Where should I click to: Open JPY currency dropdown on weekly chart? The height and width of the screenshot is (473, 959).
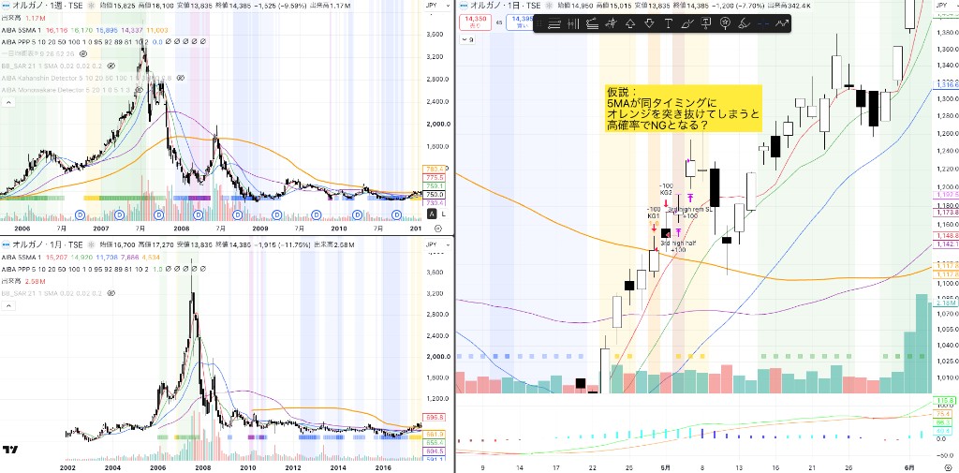431,6
